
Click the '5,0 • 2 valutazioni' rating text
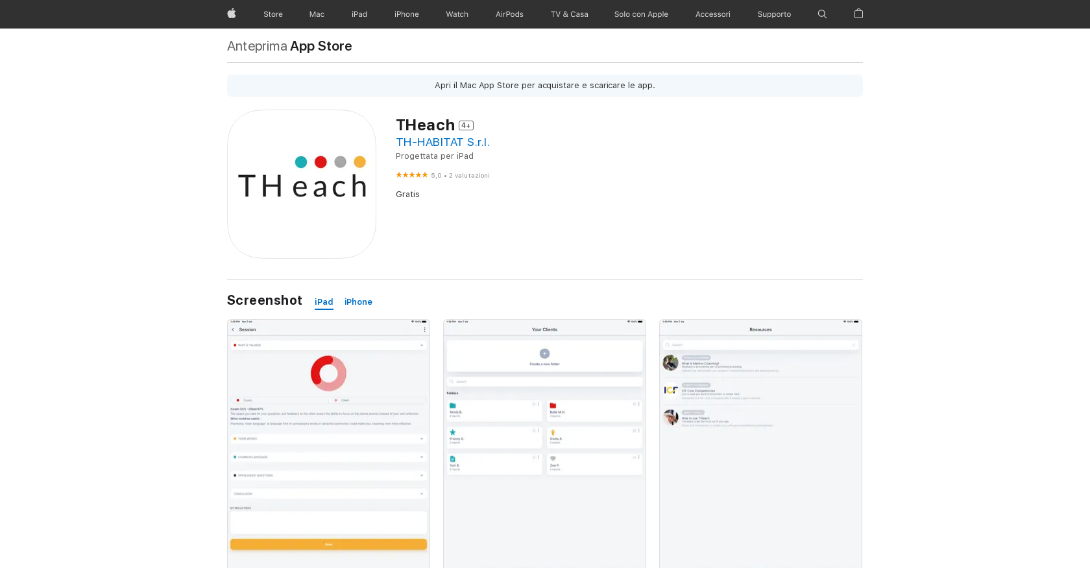(x=461, y=176)
